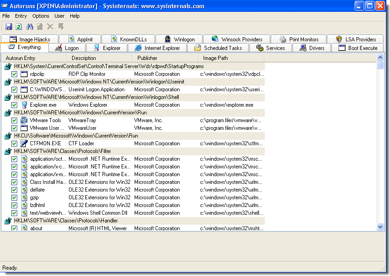Click the Explorer.exe entry icon

24,105
